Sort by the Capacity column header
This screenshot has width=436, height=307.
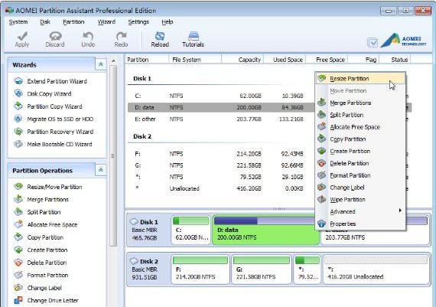pos(242,59)
